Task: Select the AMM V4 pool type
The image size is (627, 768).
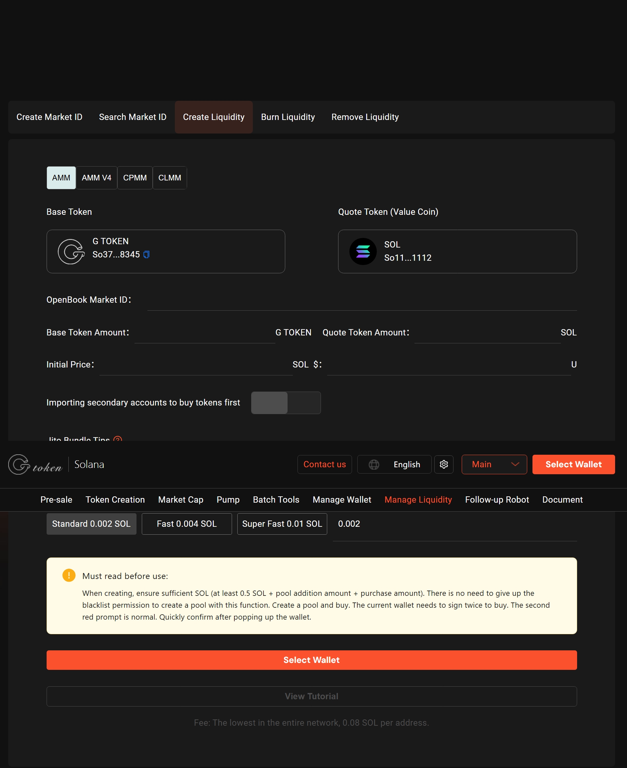Action: [96, 177]
